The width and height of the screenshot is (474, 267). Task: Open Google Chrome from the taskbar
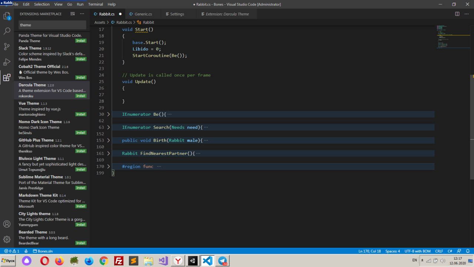104,261
